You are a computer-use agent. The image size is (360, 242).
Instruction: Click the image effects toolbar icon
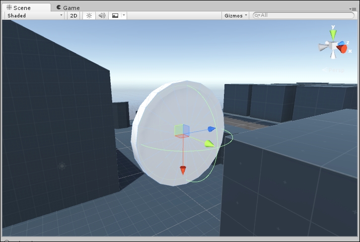point(115,15)
